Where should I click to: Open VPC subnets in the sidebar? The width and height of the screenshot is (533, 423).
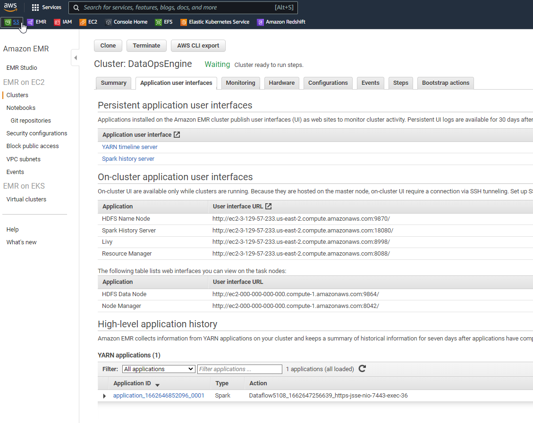[x=24, y=159]
